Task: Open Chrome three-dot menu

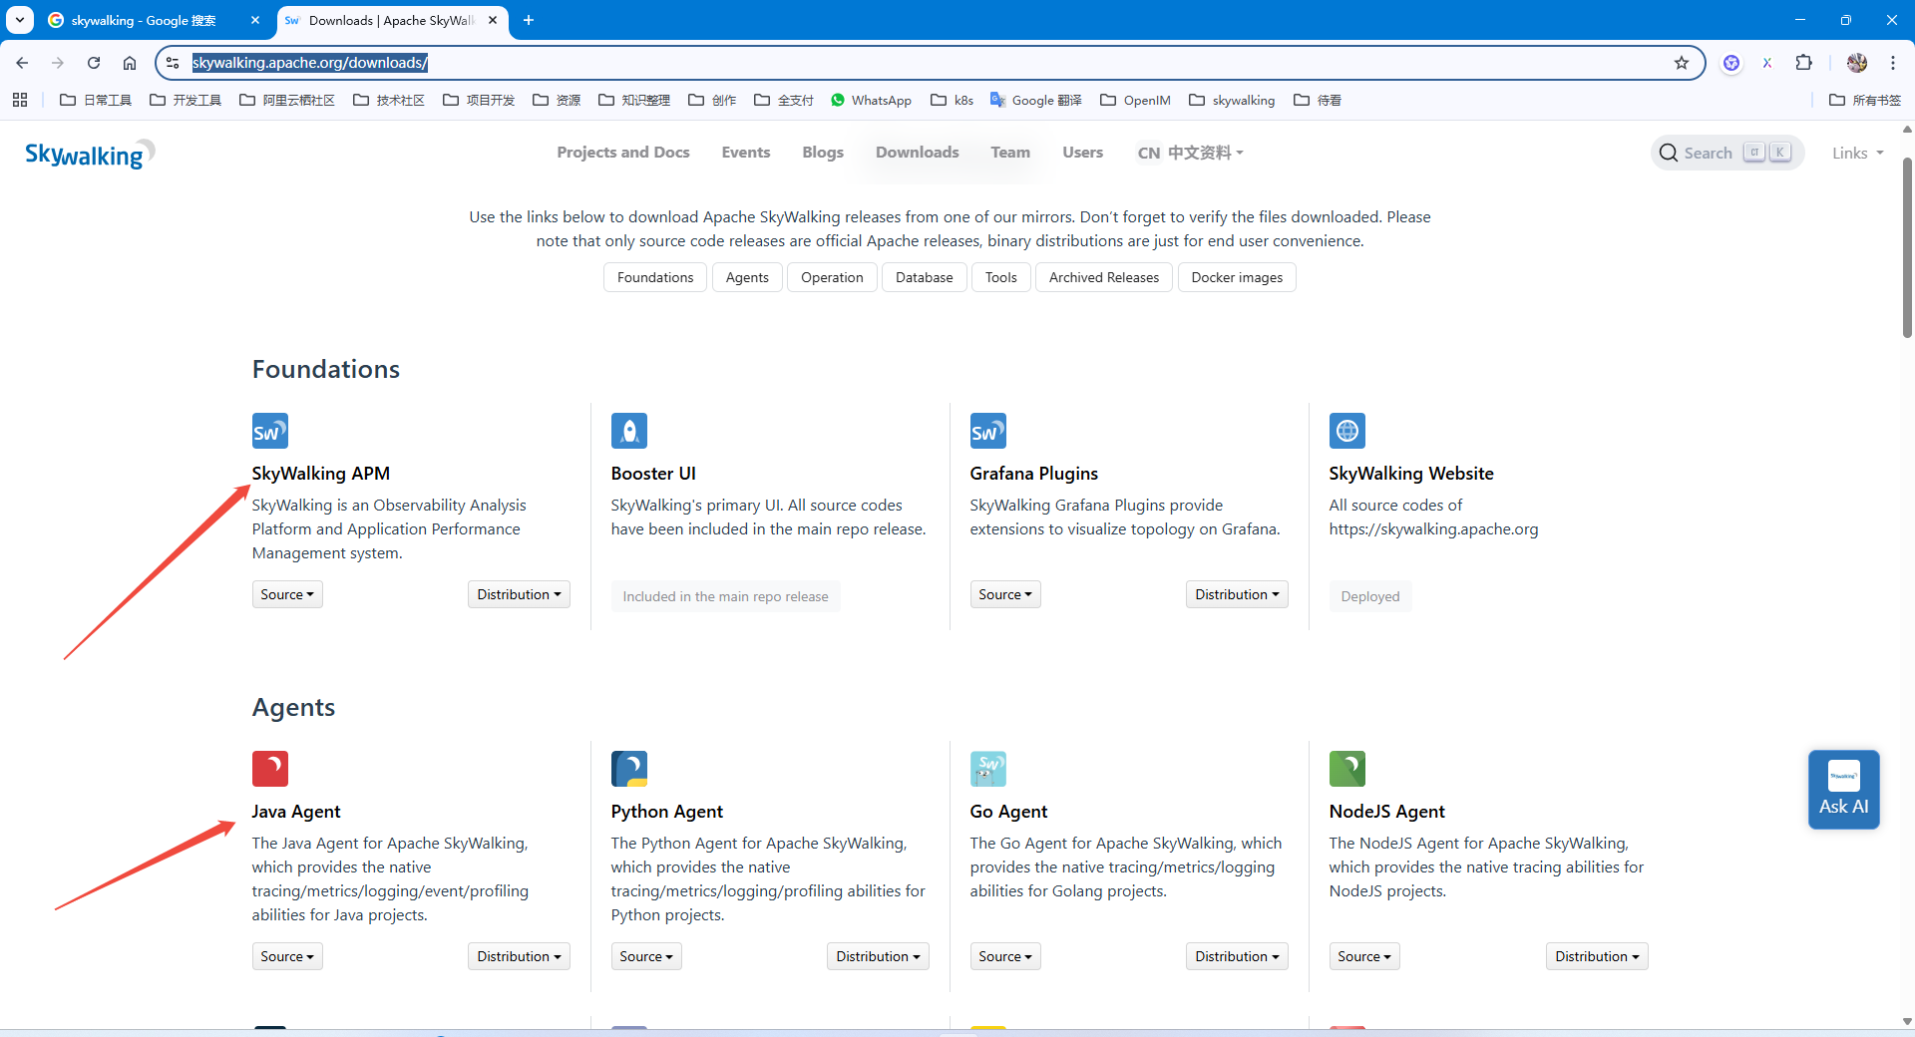Action: pos(1892,63)
